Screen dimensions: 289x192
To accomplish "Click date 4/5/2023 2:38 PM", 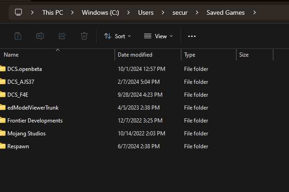I will 139,108.
